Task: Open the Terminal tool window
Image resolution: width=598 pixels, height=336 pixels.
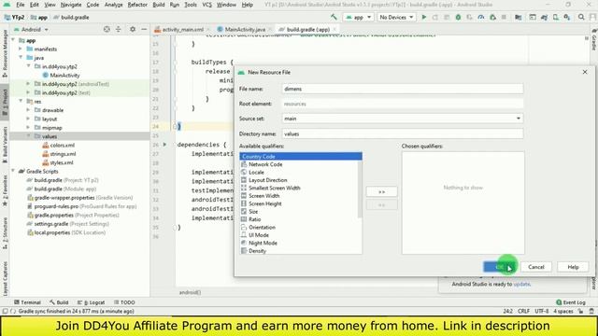Action: pyautogui.click(x=27, y=302)
